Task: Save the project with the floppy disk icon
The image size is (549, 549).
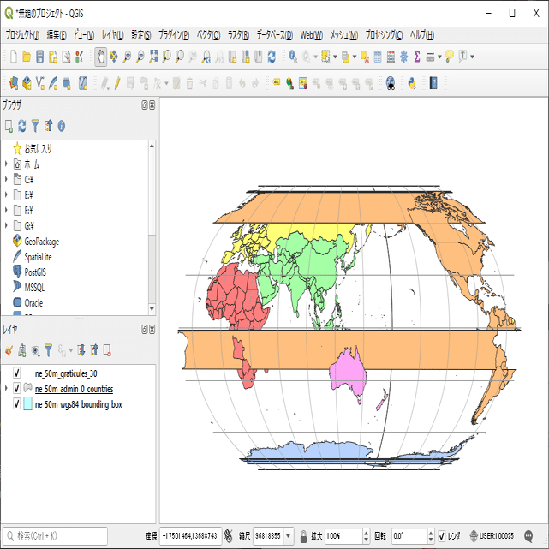Action: (x=40, y=57)
